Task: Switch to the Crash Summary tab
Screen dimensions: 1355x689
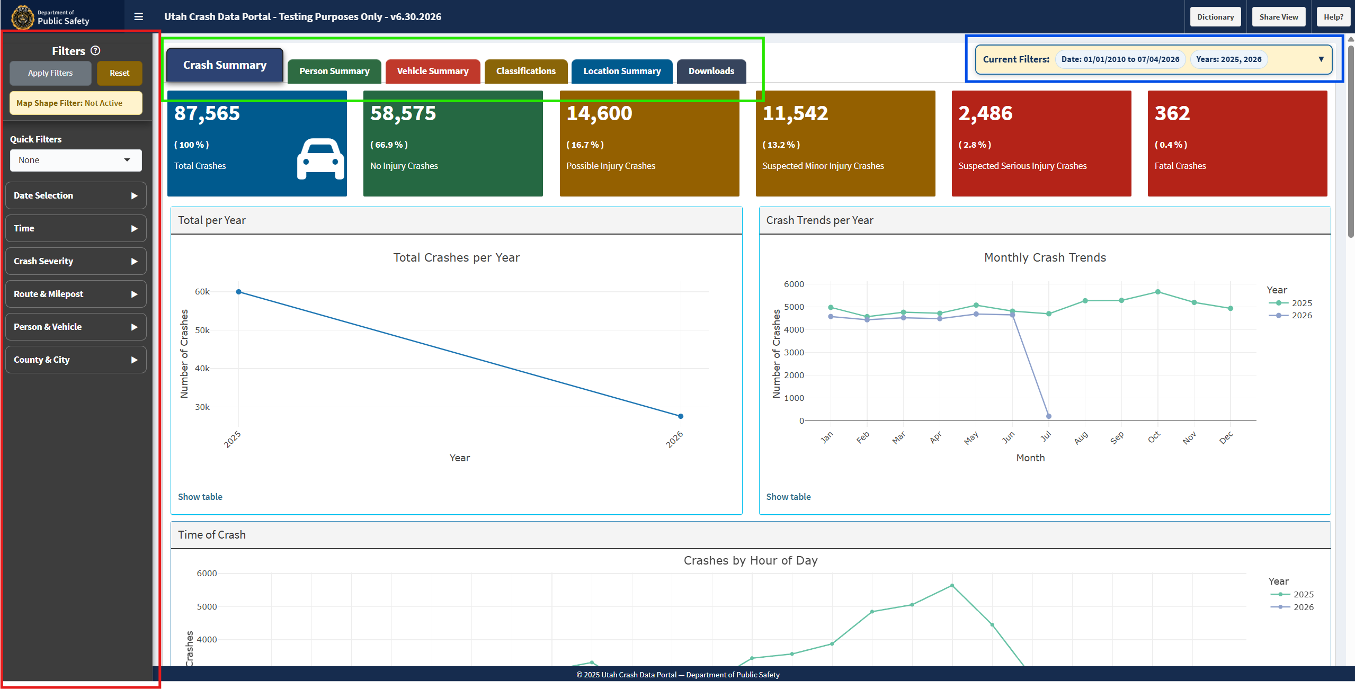Action: click(x=225, y=65)
